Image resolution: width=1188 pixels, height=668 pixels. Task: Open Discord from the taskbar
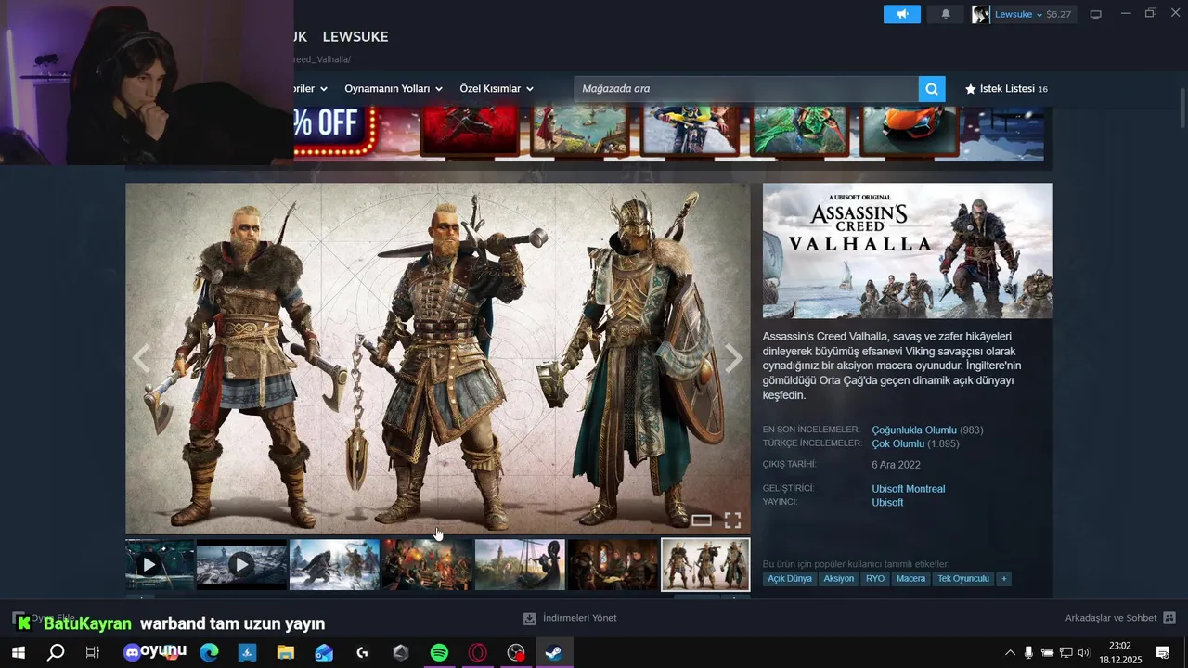133,653
